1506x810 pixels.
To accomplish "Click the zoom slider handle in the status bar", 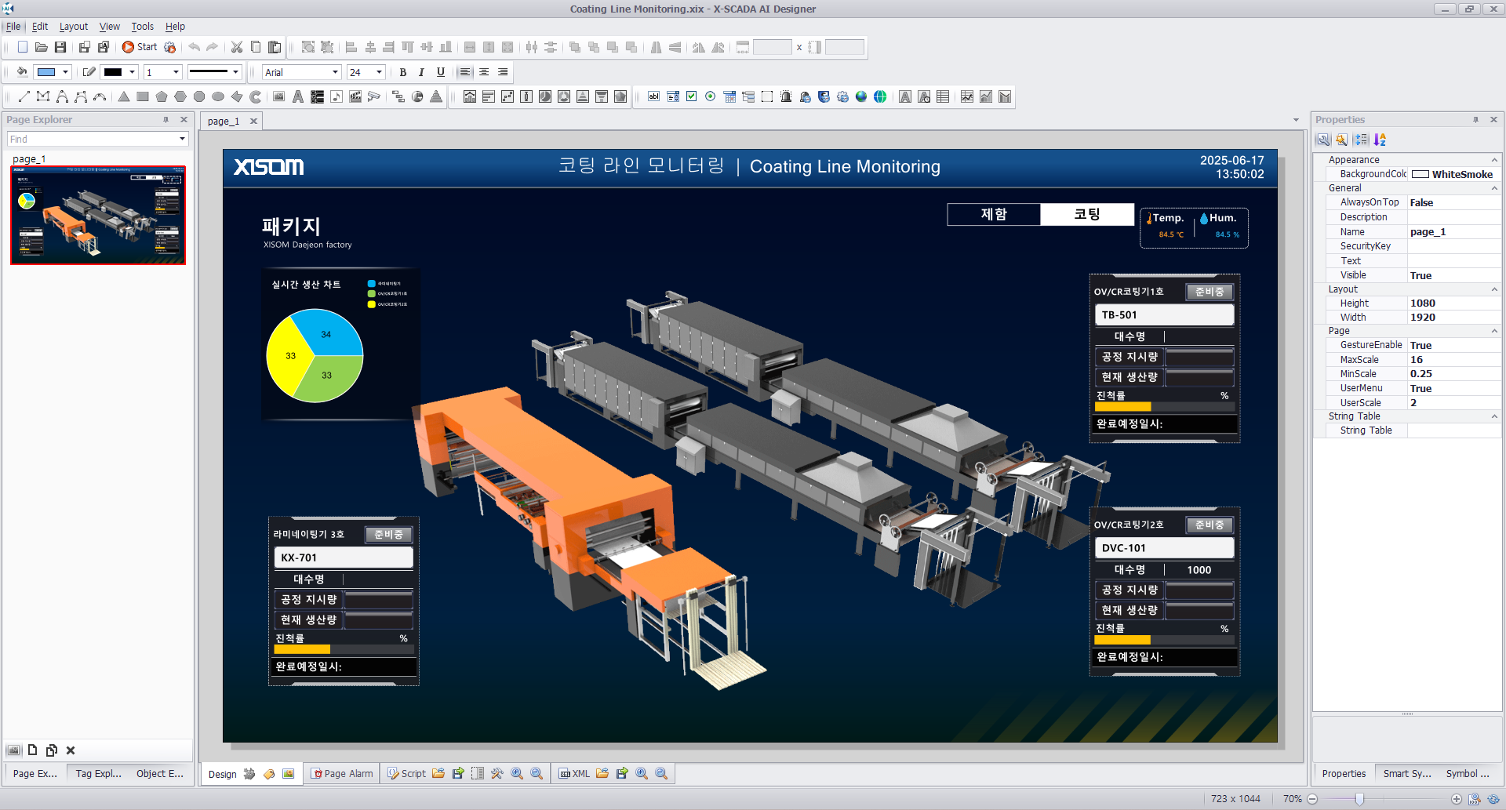I will (1359, 799).
